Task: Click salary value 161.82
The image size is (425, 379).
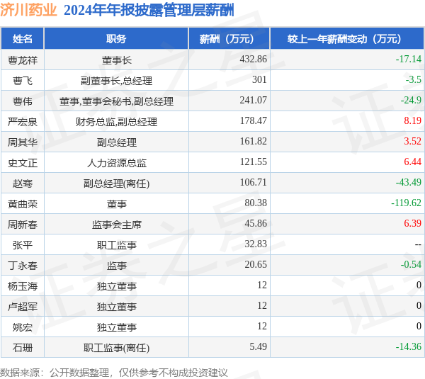Action: point(253,141)
